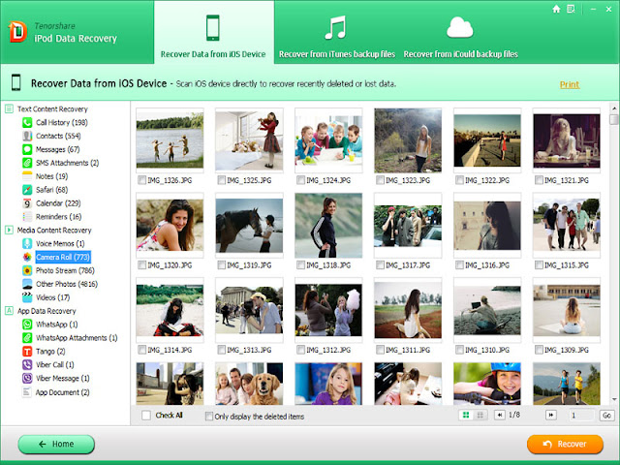Viewport: 620px width, 465px height.
Task: Click the Videos (17) label
Action: click(52, 297)
